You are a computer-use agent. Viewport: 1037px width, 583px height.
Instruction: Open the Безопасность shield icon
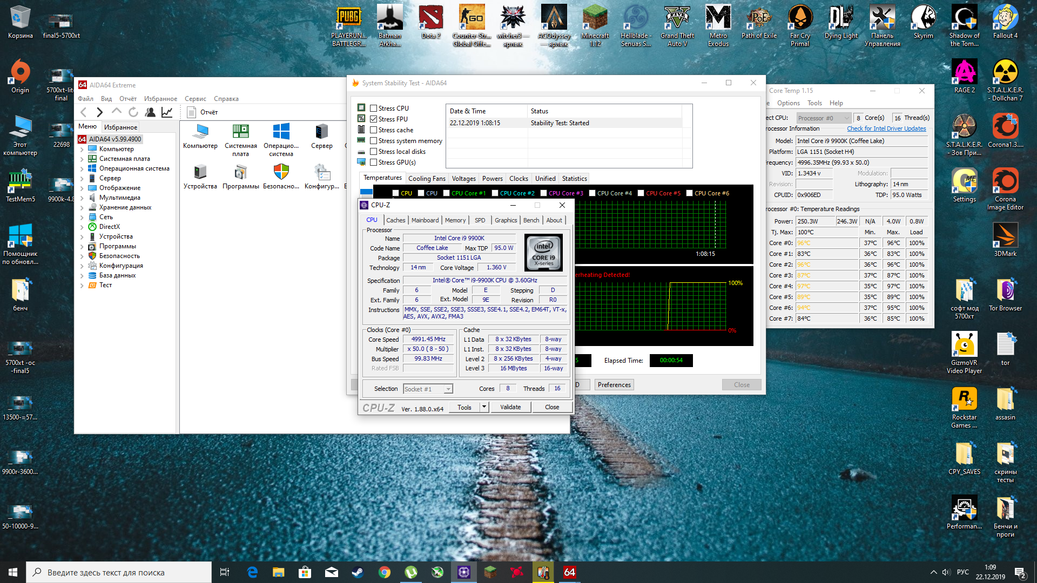[281, 172]
